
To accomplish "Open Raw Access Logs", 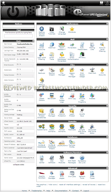I will tap(62, 98).
